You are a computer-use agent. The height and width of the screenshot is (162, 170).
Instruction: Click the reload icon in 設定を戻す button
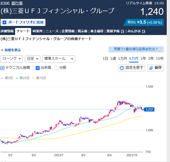(x=122, y=68)
